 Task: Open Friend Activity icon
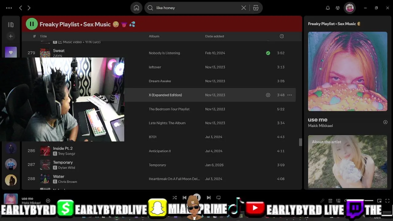pos(338,8)
